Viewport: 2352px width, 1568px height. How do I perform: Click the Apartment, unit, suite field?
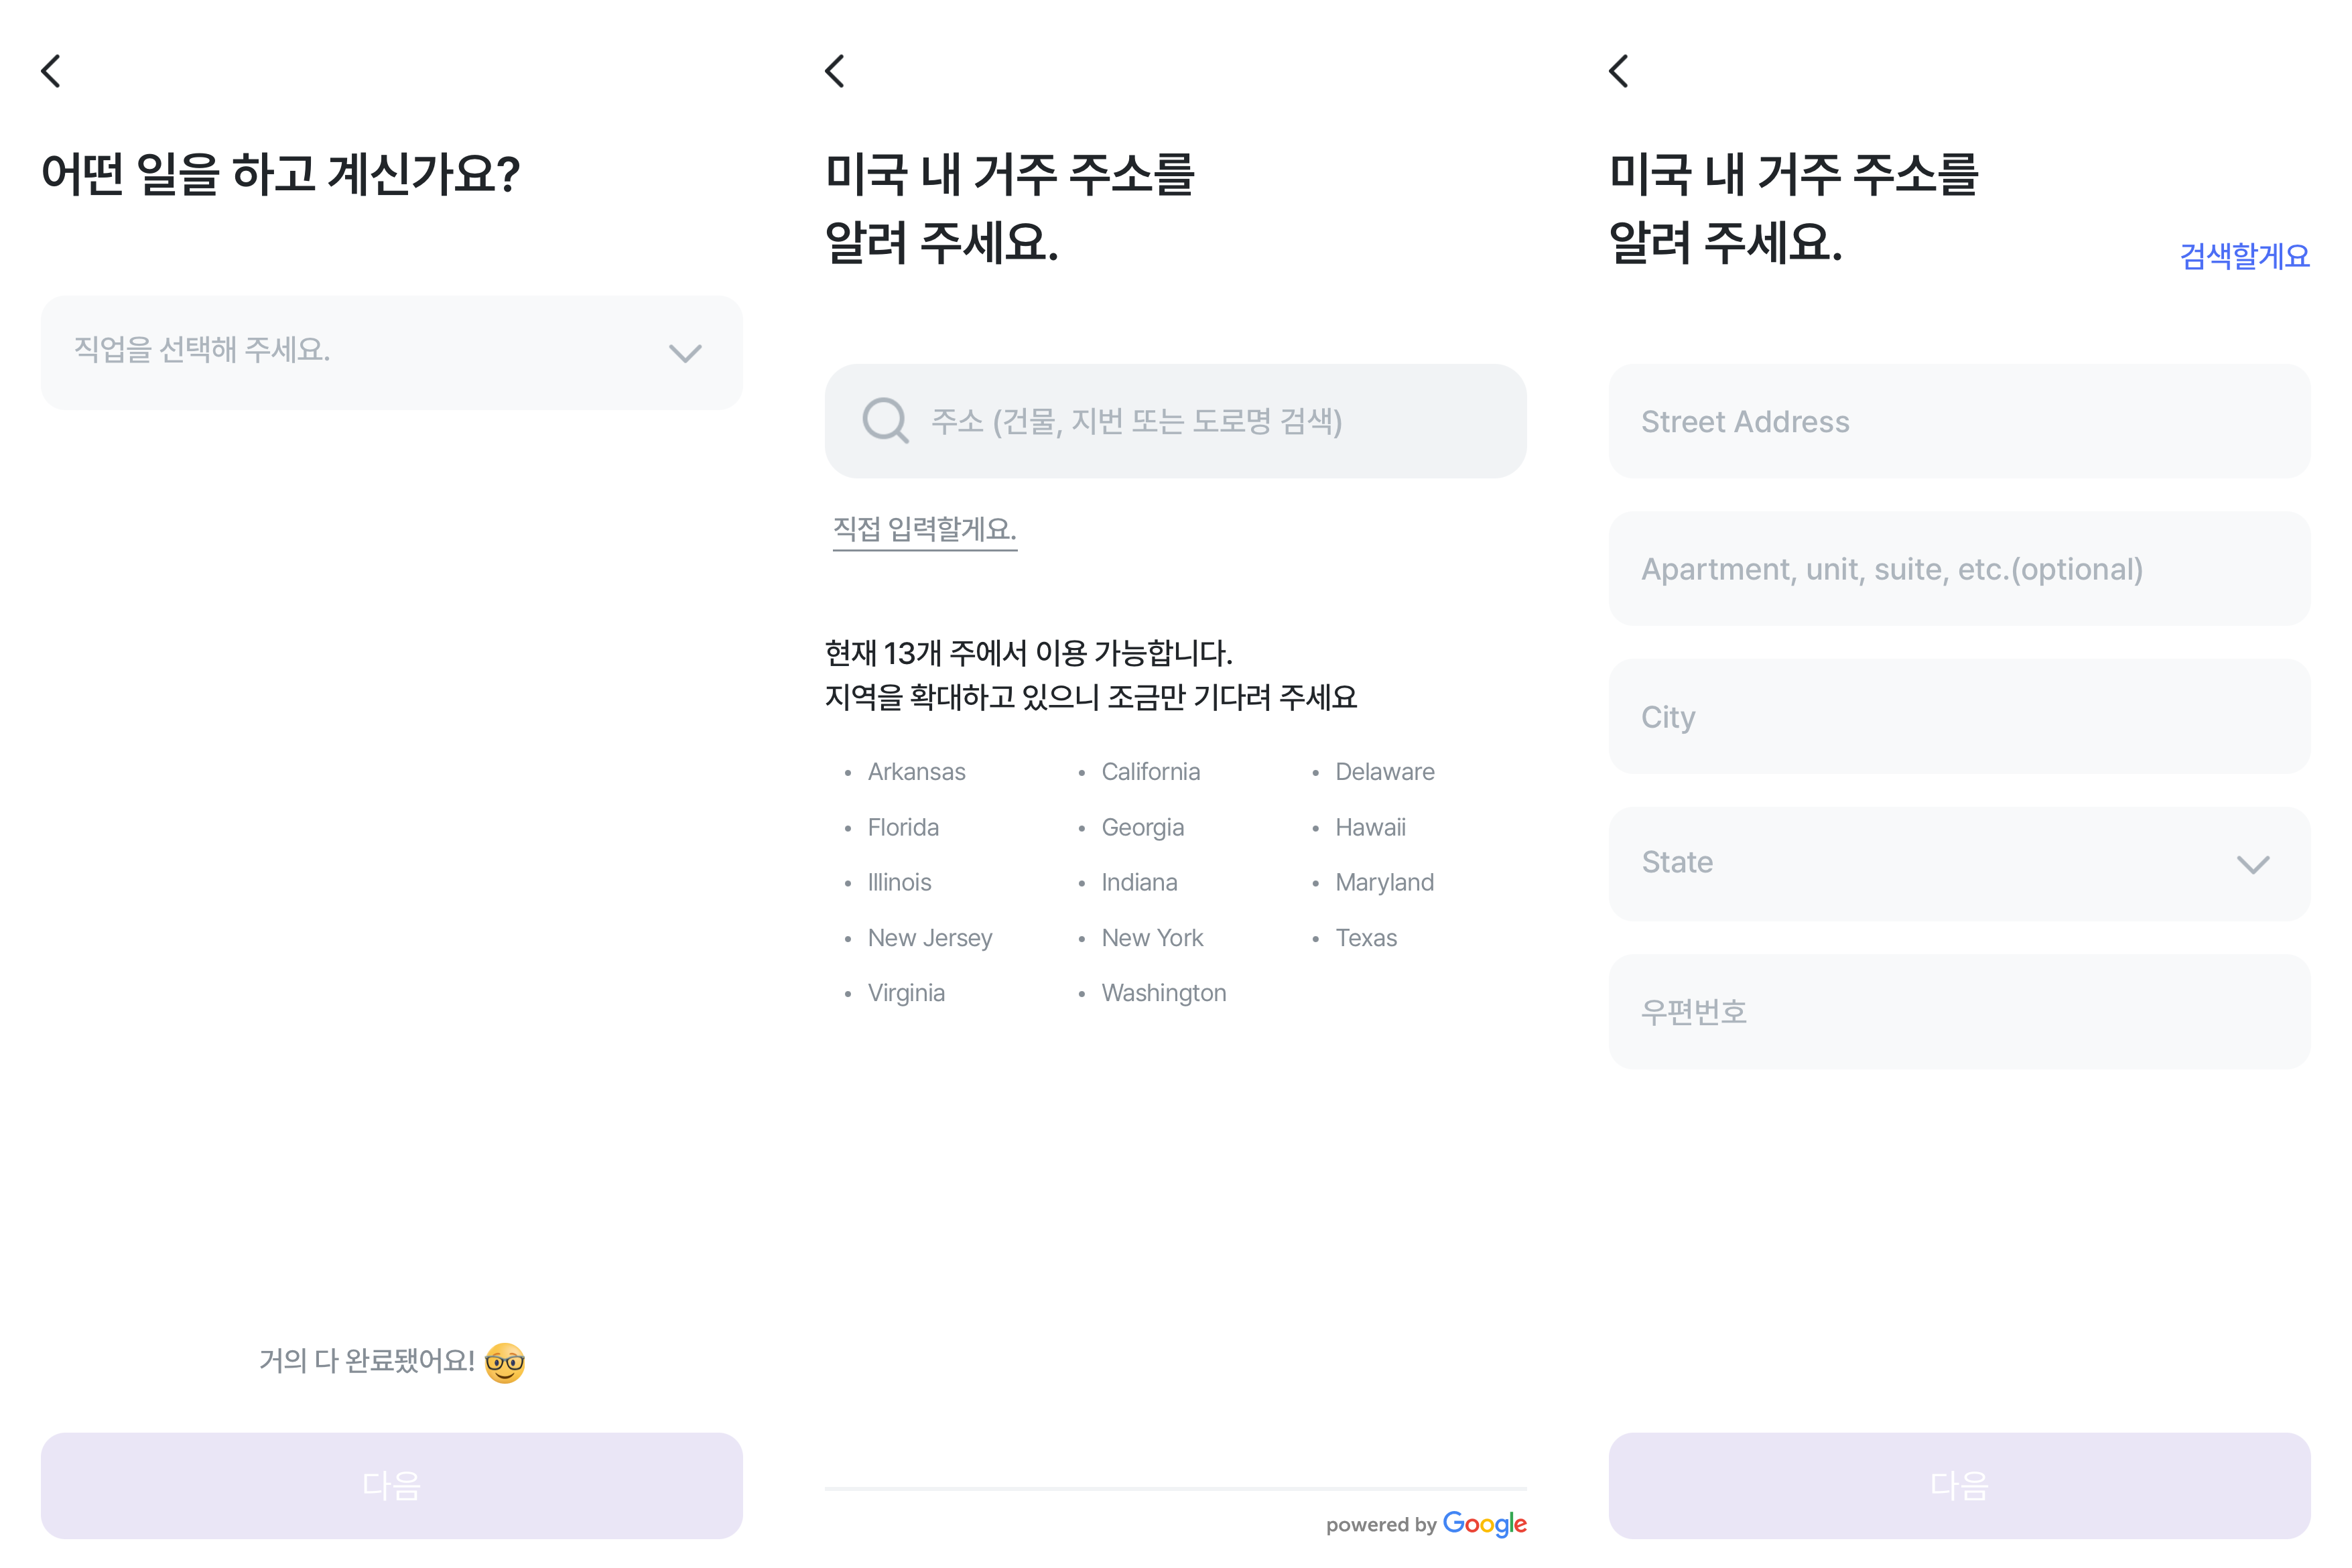tap(1960, 568)
